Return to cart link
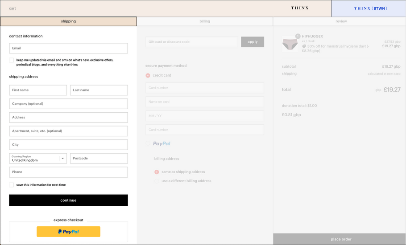The width and height of the screenshot is (406, 245). point(12,8)
